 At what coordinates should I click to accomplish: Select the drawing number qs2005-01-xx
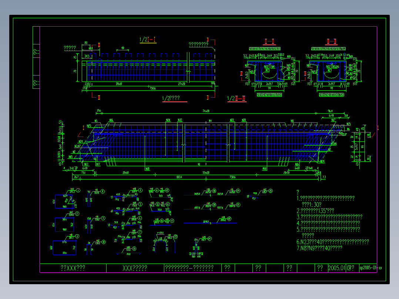click(x=371, y=268)
